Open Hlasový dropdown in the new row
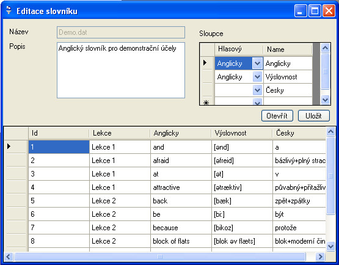The height and width of the screenshot is (265, 339). coord(257,102)
